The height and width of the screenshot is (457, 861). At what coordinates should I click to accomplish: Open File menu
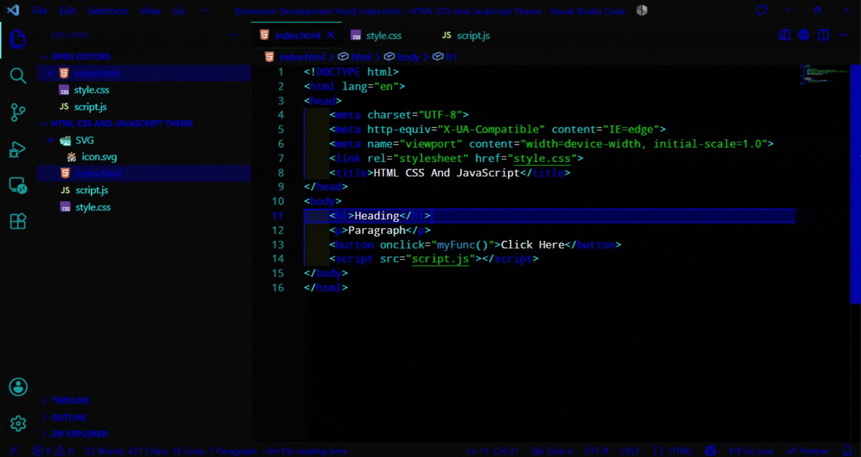[39, 11]
